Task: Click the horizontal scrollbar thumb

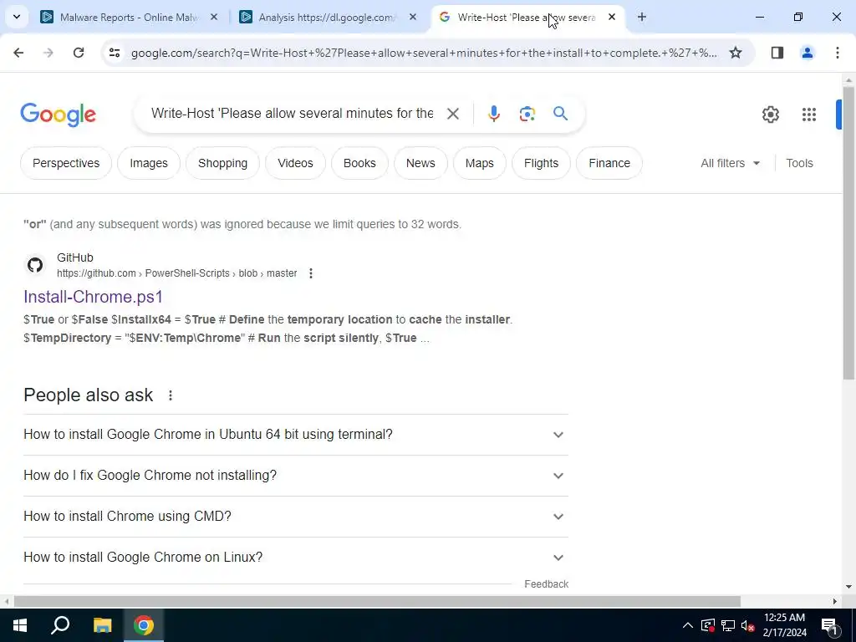Action: coord(377,601)
